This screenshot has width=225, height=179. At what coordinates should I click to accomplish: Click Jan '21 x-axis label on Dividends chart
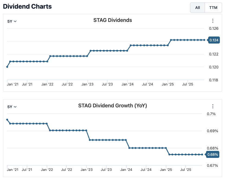pyautogui.click(x=13, y=84)
